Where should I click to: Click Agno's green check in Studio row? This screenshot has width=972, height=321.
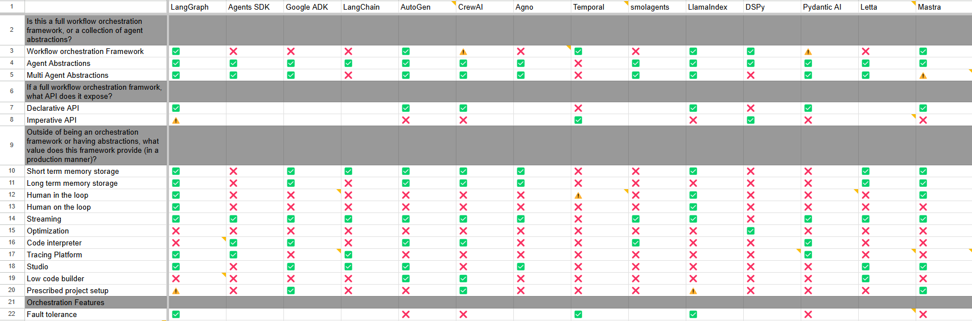point(521,266)
